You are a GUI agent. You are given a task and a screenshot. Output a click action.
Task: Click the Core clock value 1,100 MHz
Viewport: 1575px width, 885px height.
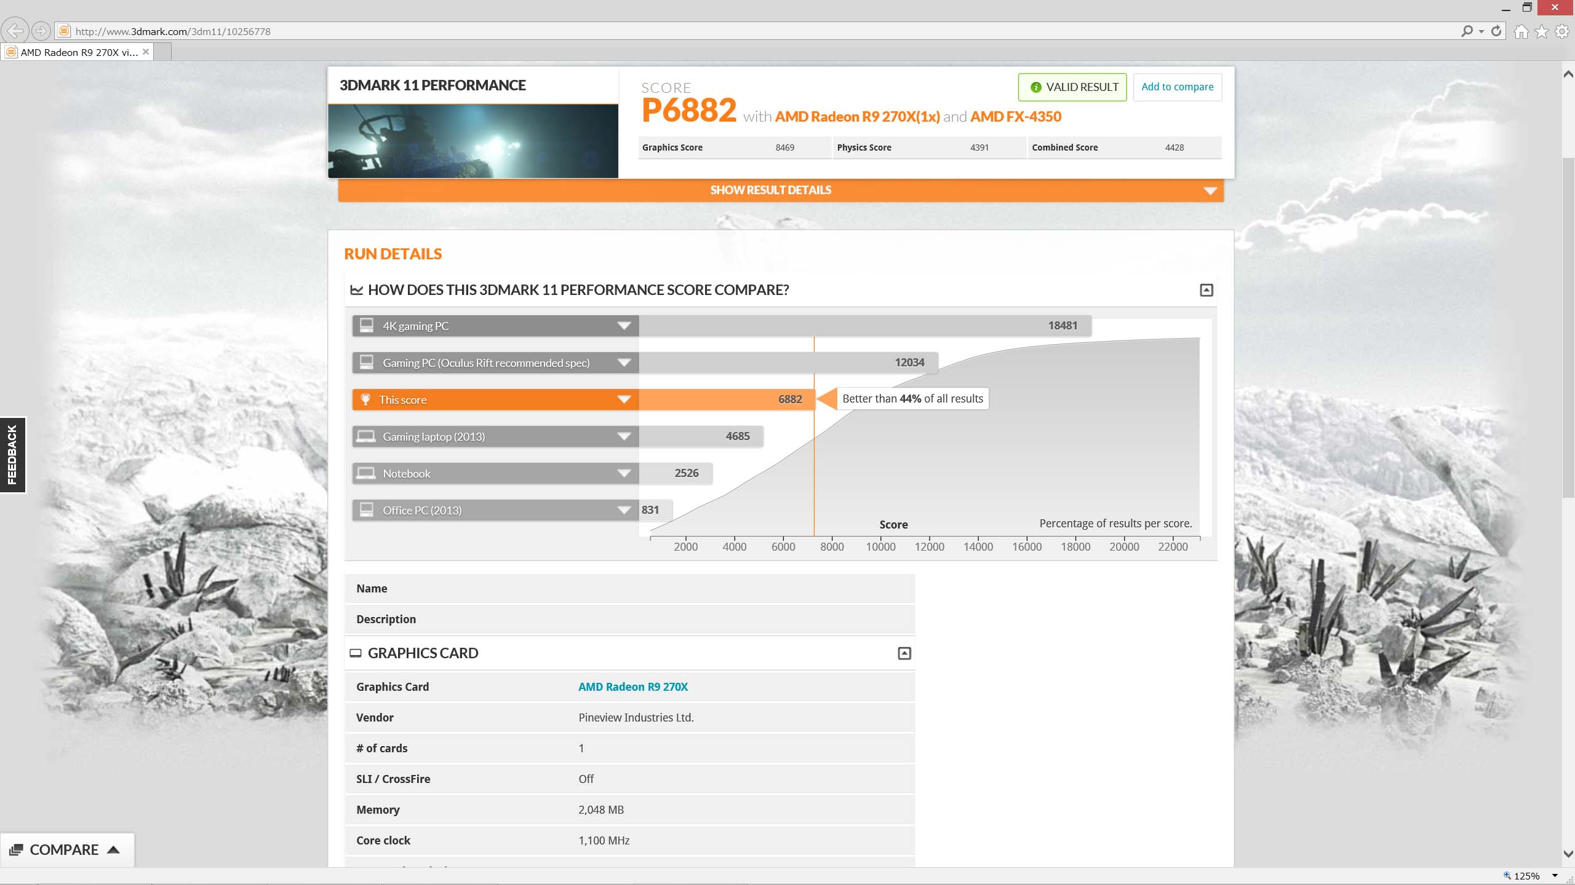coord(604,841)
